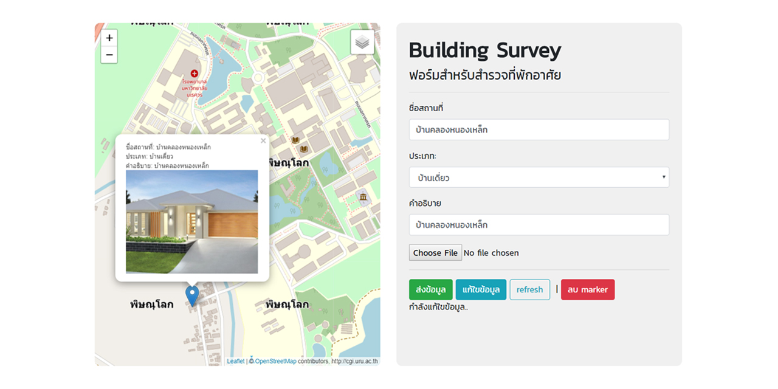Click the red hospital icon on map
Screen dimensions: 778x389
point(194,74)
